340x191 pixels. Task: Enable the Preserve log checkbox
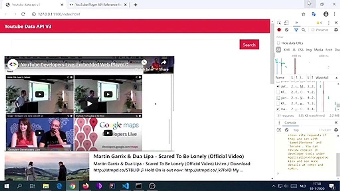pyautogui.click(x=313, y=30)
